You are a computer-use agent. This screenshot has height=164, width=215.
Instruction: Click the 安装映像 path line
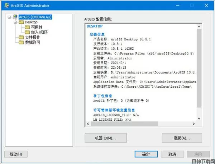[x=144, y=72]
